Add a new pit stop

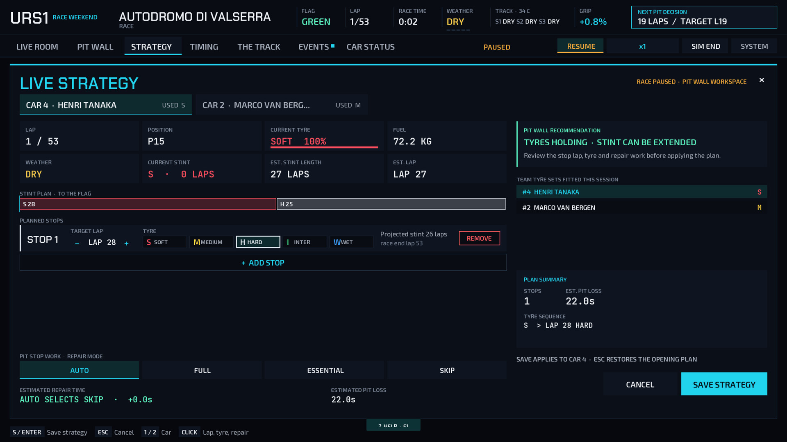tap(263, 263)
